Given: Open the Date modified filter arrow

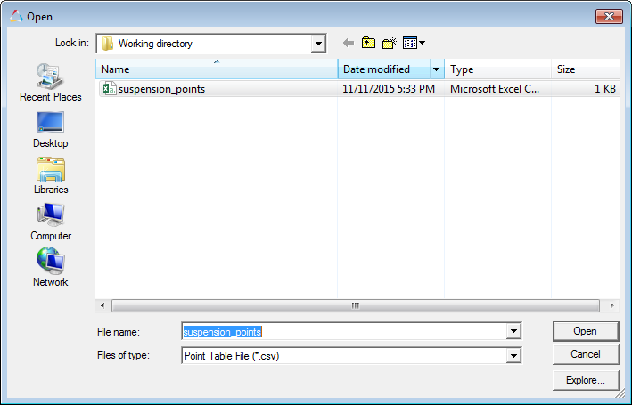Looking at the screenshot, I should [436, 69].
